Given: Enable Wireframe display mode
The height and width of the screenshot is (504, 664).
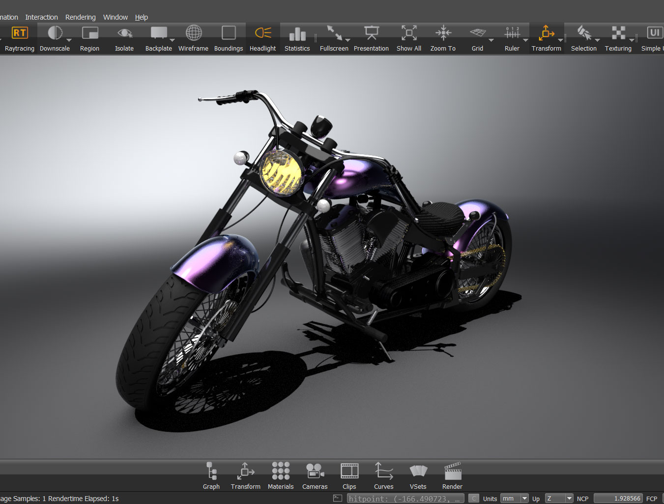Looking at the screenshot, I should (x=193, y=33).
